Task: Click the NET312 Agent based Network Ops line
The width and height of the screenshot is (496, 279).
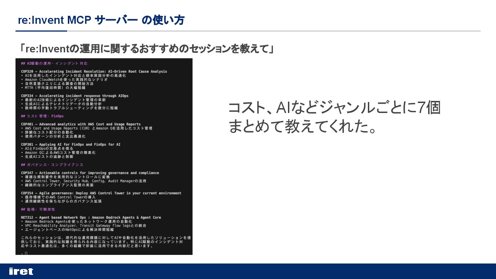Action: pos(91,217)
